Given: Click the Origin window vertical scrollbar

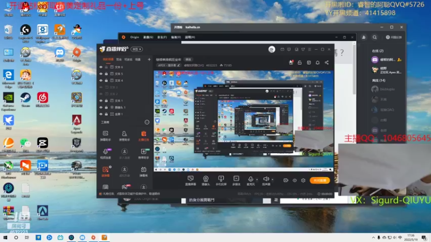Looking at the screenshot, I should point(354,69).
